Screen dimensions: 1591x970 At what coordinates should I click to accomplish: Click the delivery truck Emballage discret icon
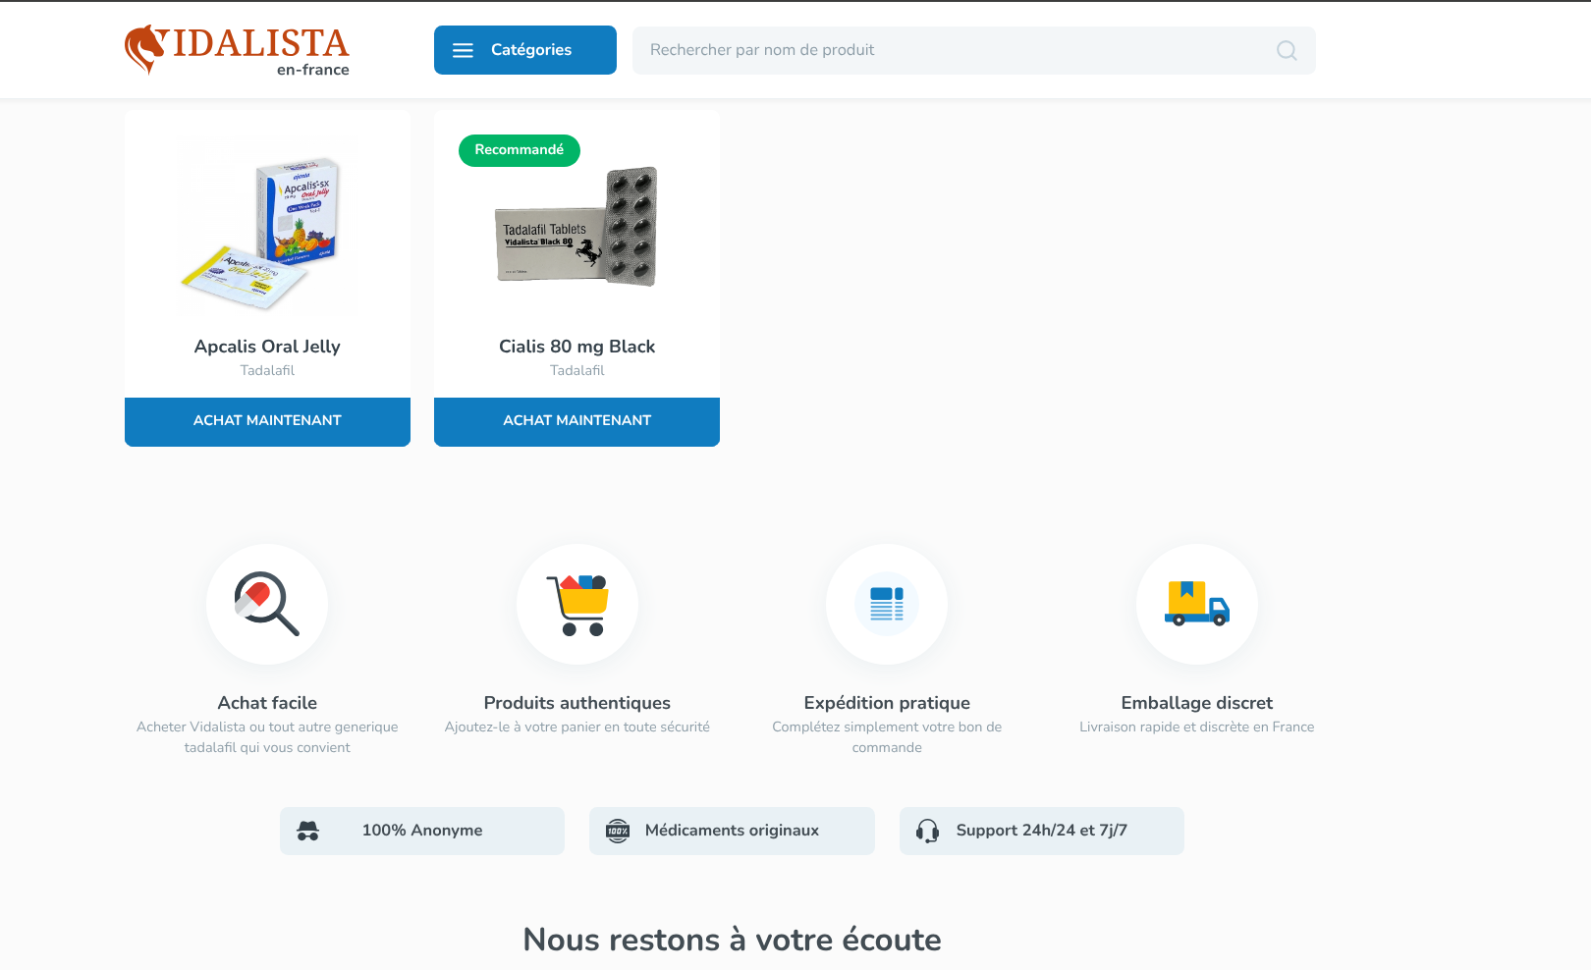tap(1197, 604)
